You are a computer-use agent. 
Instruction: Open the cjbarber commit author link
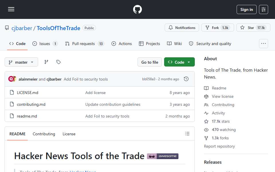pyautogui.click(x=54, y=79)
